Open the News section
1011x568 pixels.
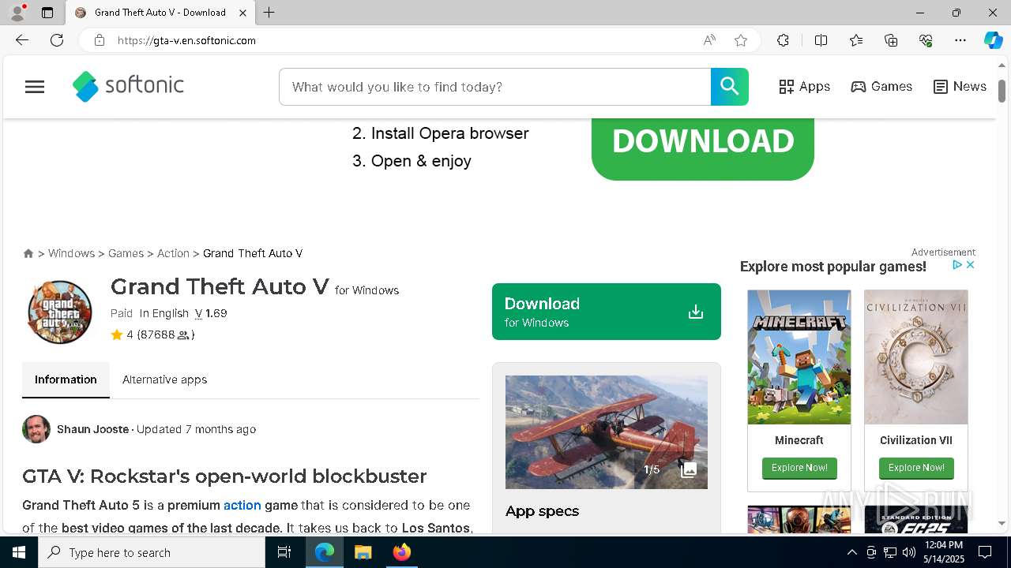tap(960, 87)
